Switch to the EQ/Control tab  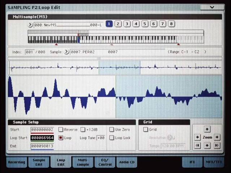point(105,162)
